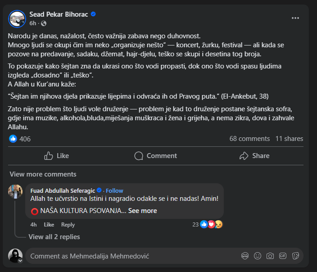
Task: Like the post with the Like button
Action: [57, 156]
